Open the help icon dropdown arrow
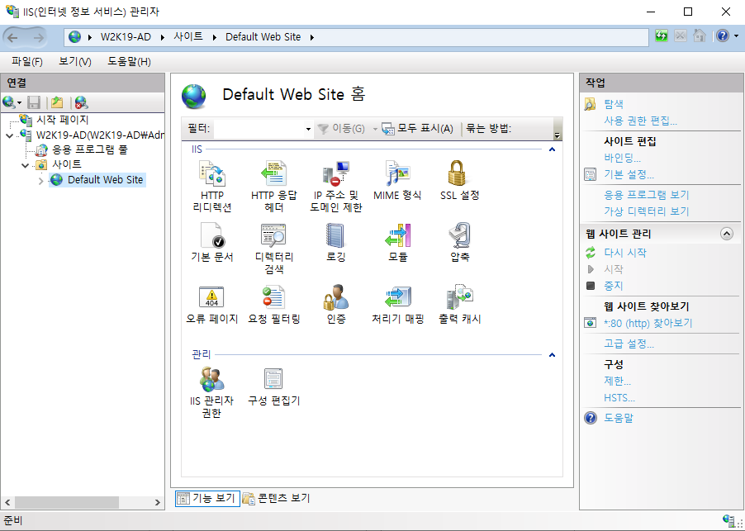Image resolution: width=745 pixels, height=531 pixels. point(736,36)
